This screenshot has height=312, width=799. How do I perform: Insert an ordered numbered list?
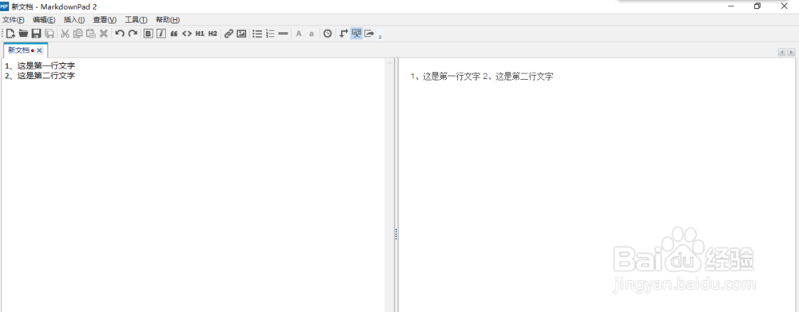coord(270,34)
